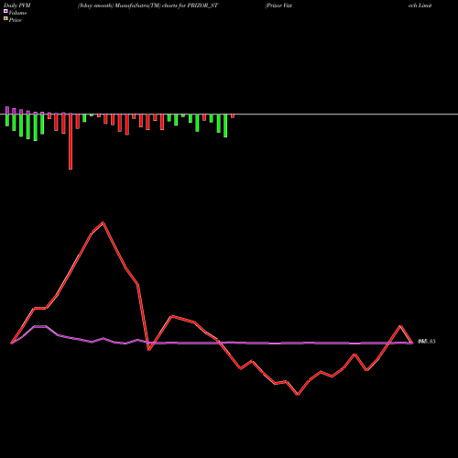Click the last small red volume bar
Viewport: 458px width, 458px height.
point(233,116)
